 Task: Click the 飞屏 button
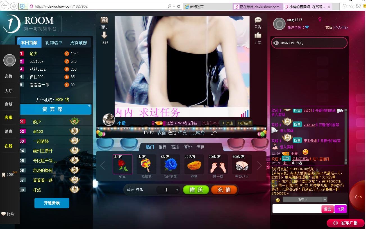tap(340, 209)
